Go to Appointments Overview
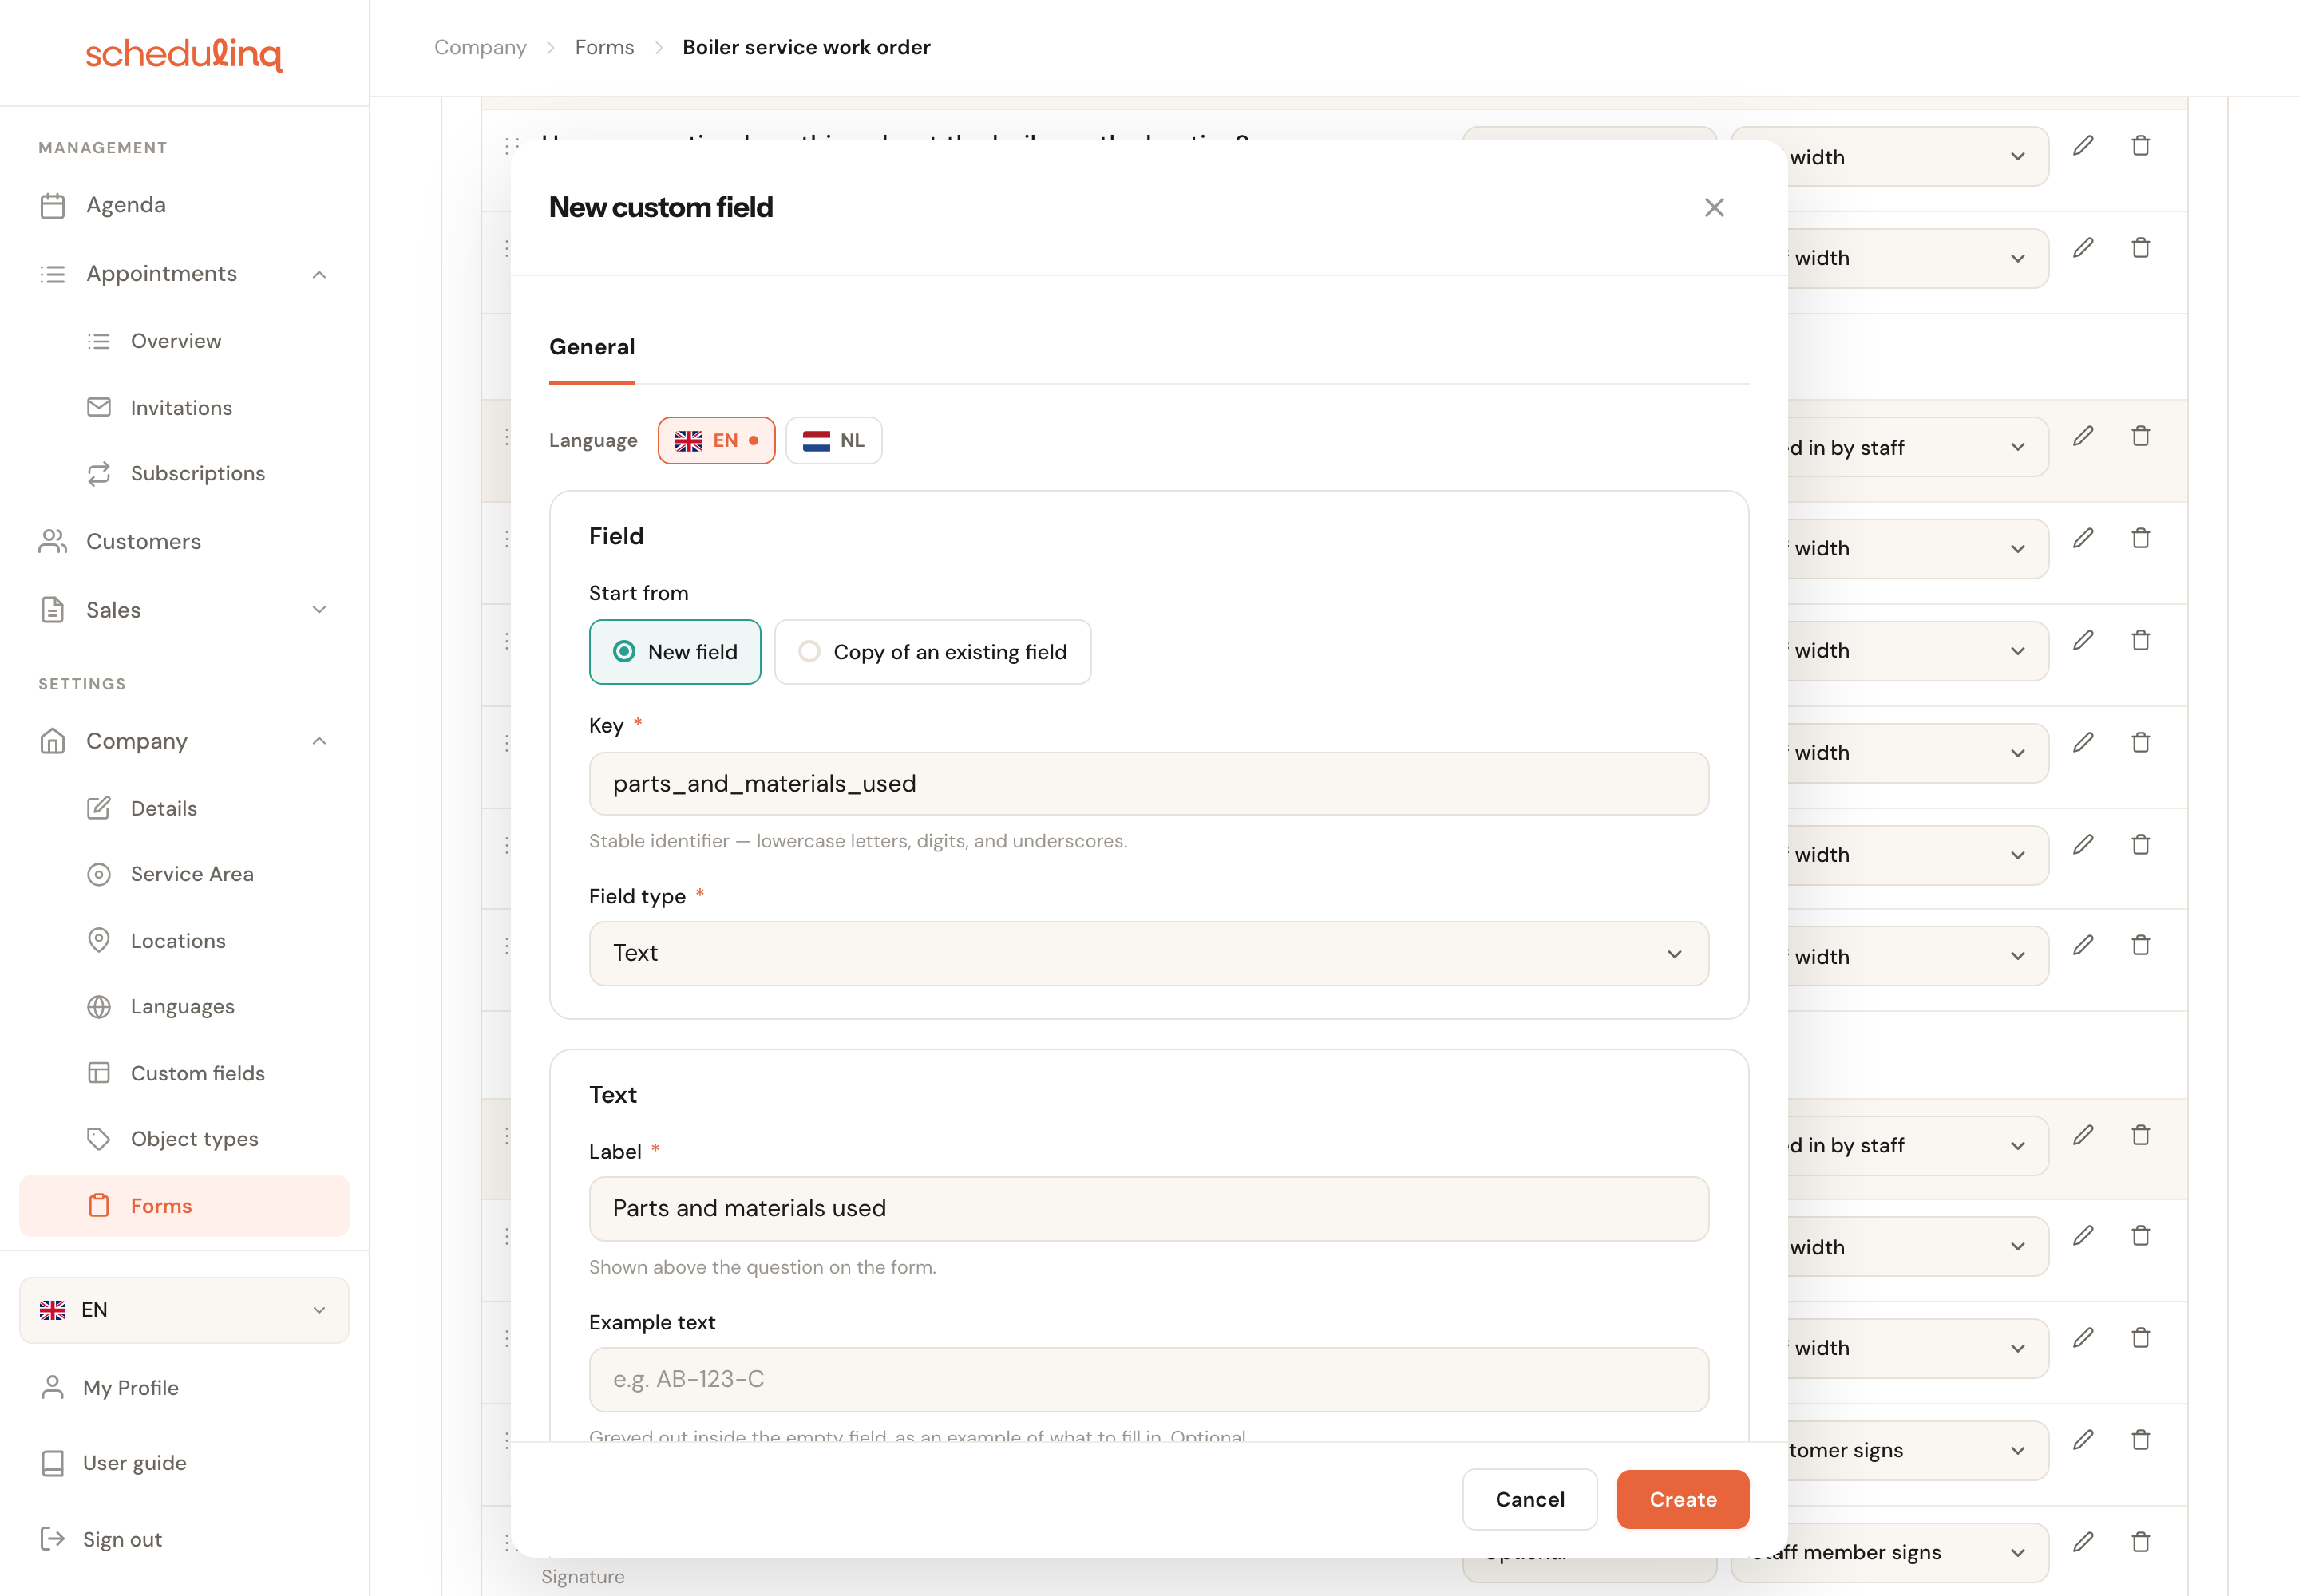 [176, 341]
